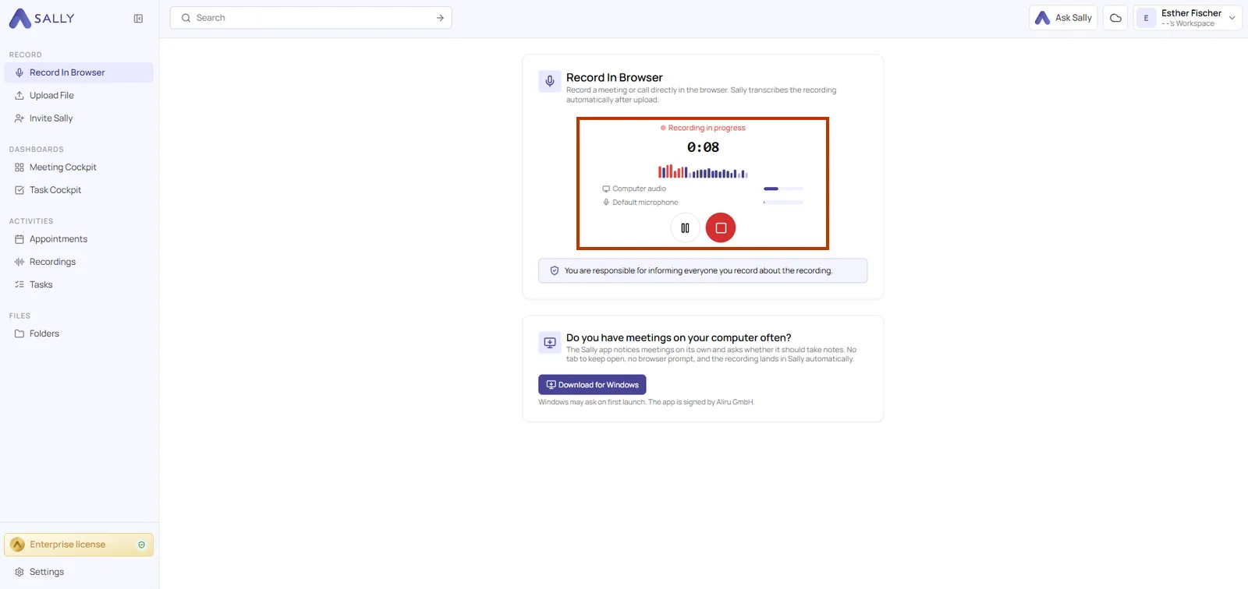The width and height of the screenshot is (1248, 589).
Task: Pause the recording
Action: (685, 228)
